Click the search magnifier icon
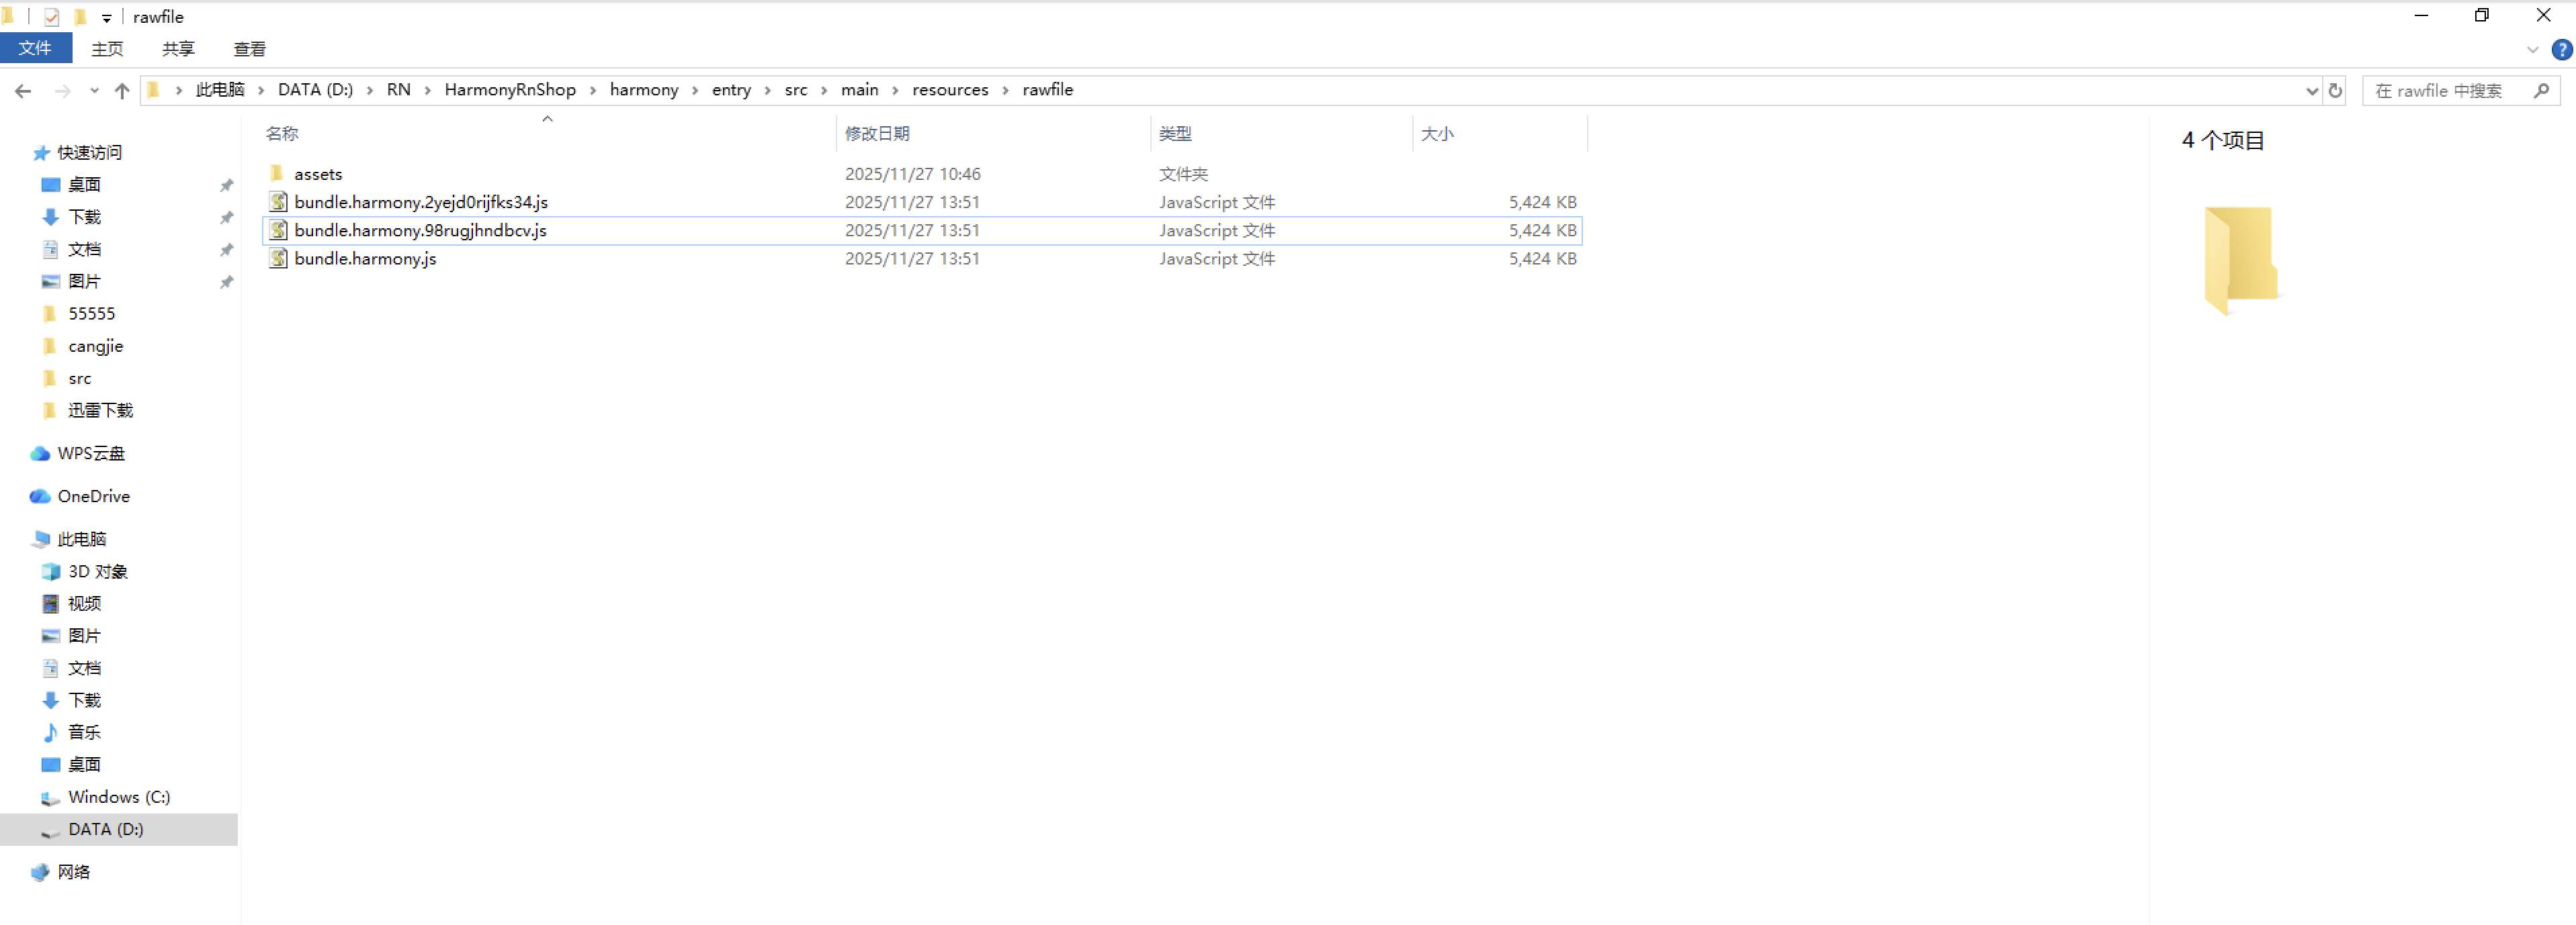The width and height of the screenshot is (2576, 925). tap(2541, 91)
